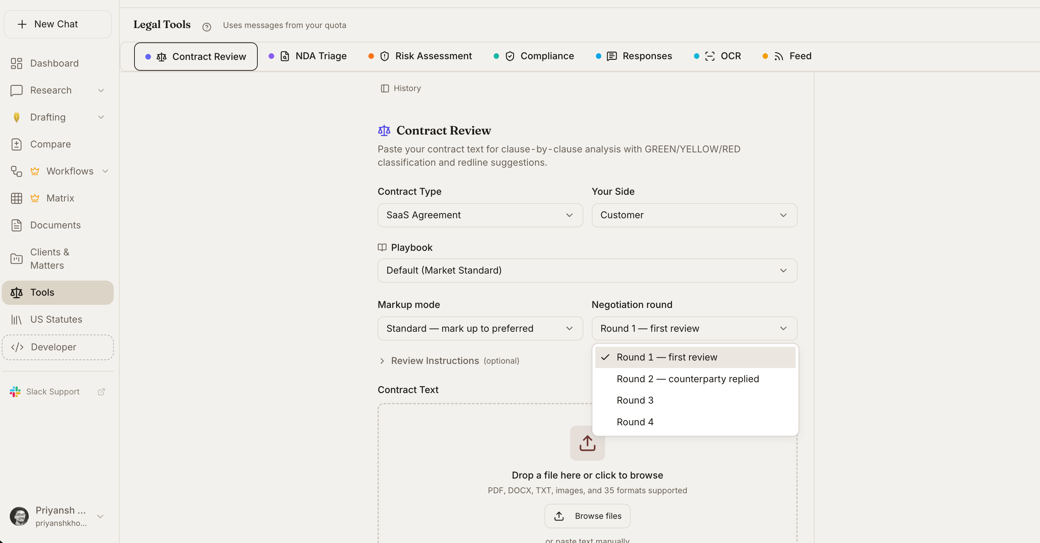The height and width of the screenshot is (543, 1040).
Task: Expand the Workflows section chevron
Action: click(x=105, y=171)
